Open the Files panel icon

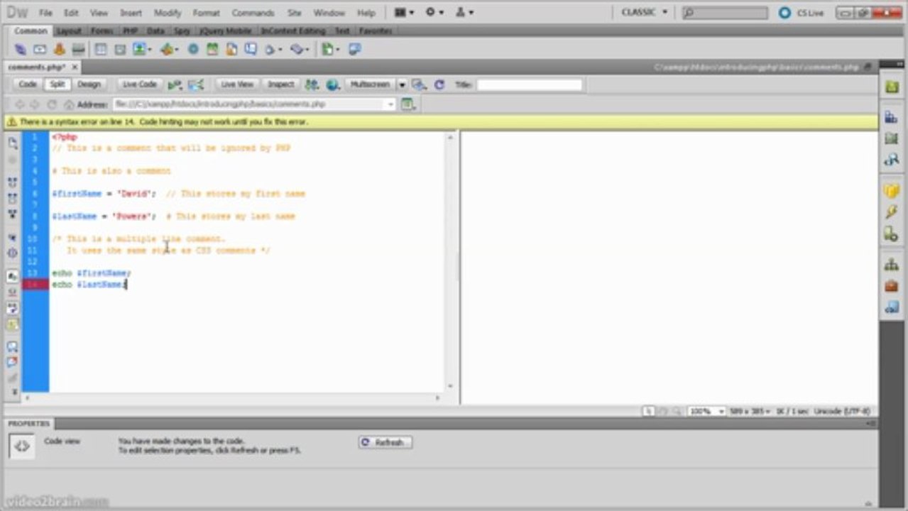click(x=891, y=265)
